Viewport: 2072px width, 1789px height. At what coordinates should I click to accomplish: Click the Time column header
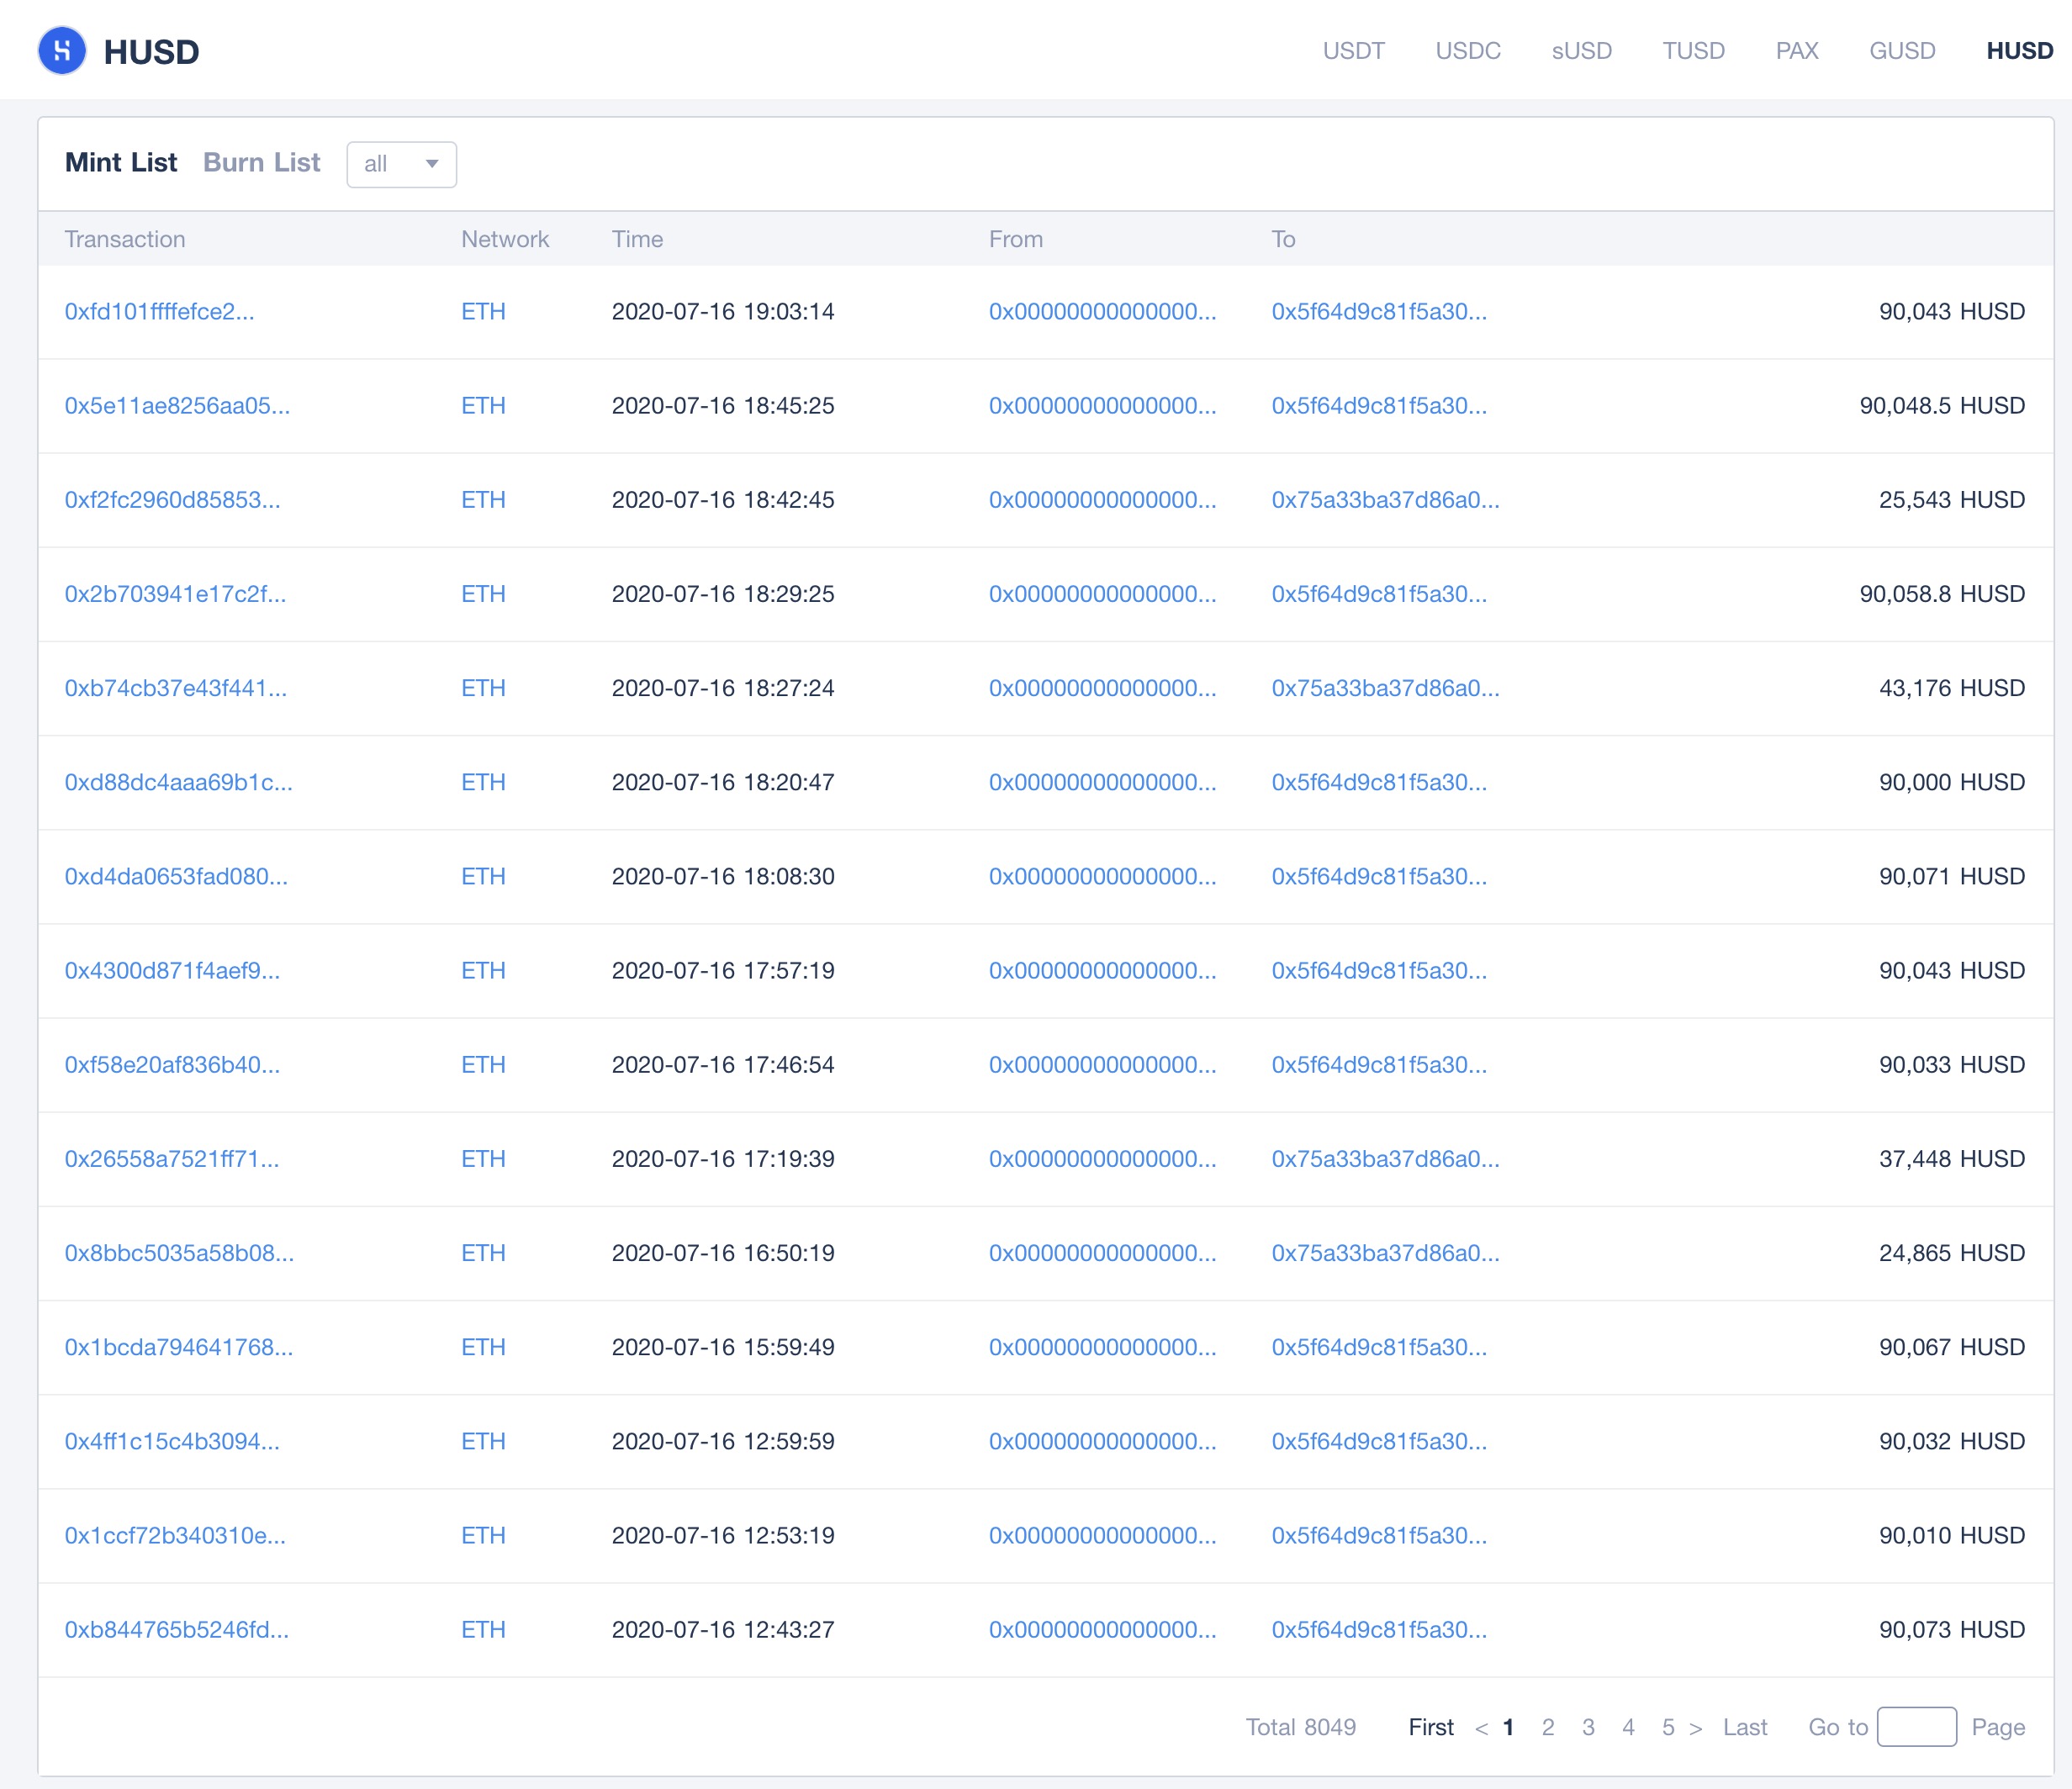point(637,239)
